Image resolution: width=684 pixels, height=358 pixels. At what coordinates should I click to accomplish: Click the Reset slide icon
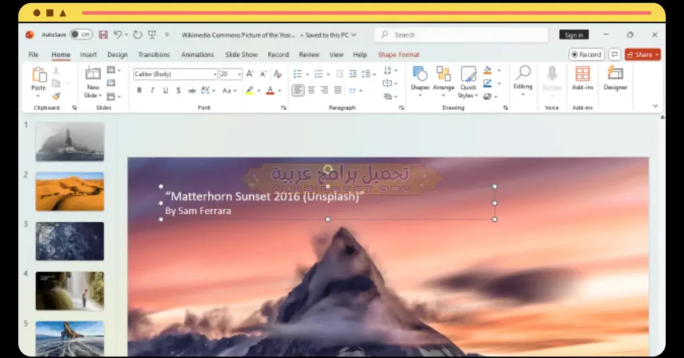point(111,83)
